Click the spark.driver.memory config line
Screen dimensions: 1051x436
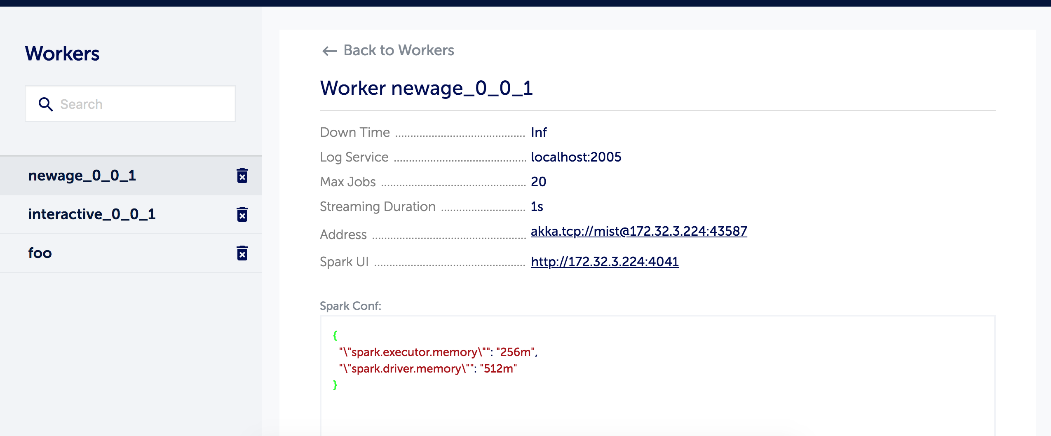(x=428, y=368)
